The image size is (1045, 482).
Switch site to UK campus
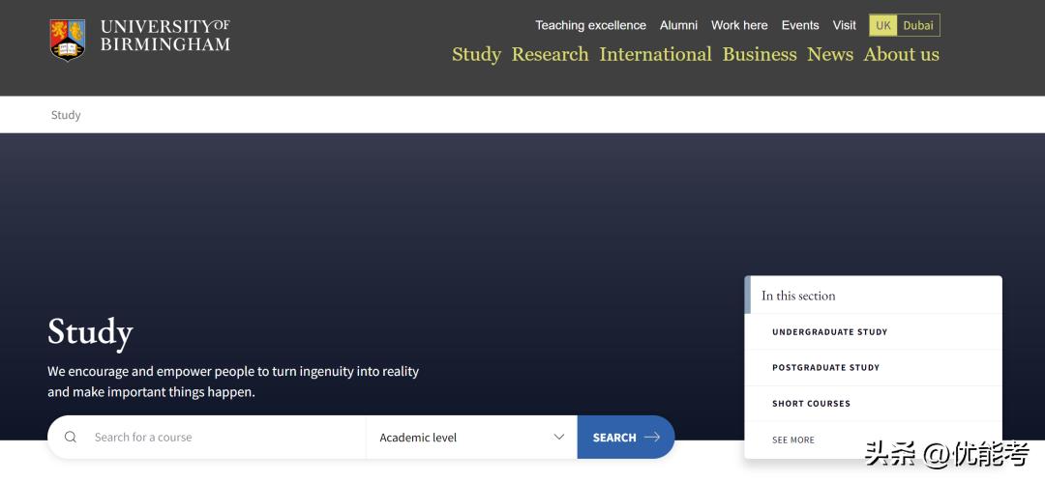pos(882,26)
